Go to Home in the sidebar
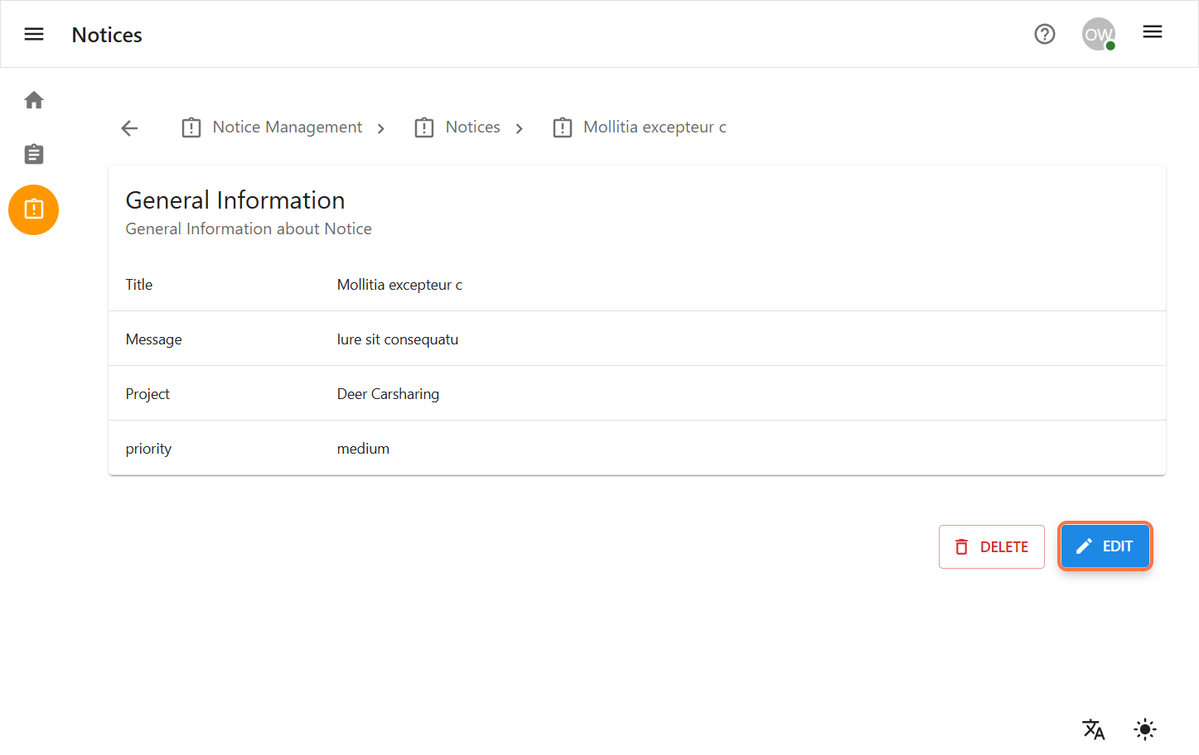Image resolution: width=1199 pixels, height=755 pixels. (x=34, y=100)
